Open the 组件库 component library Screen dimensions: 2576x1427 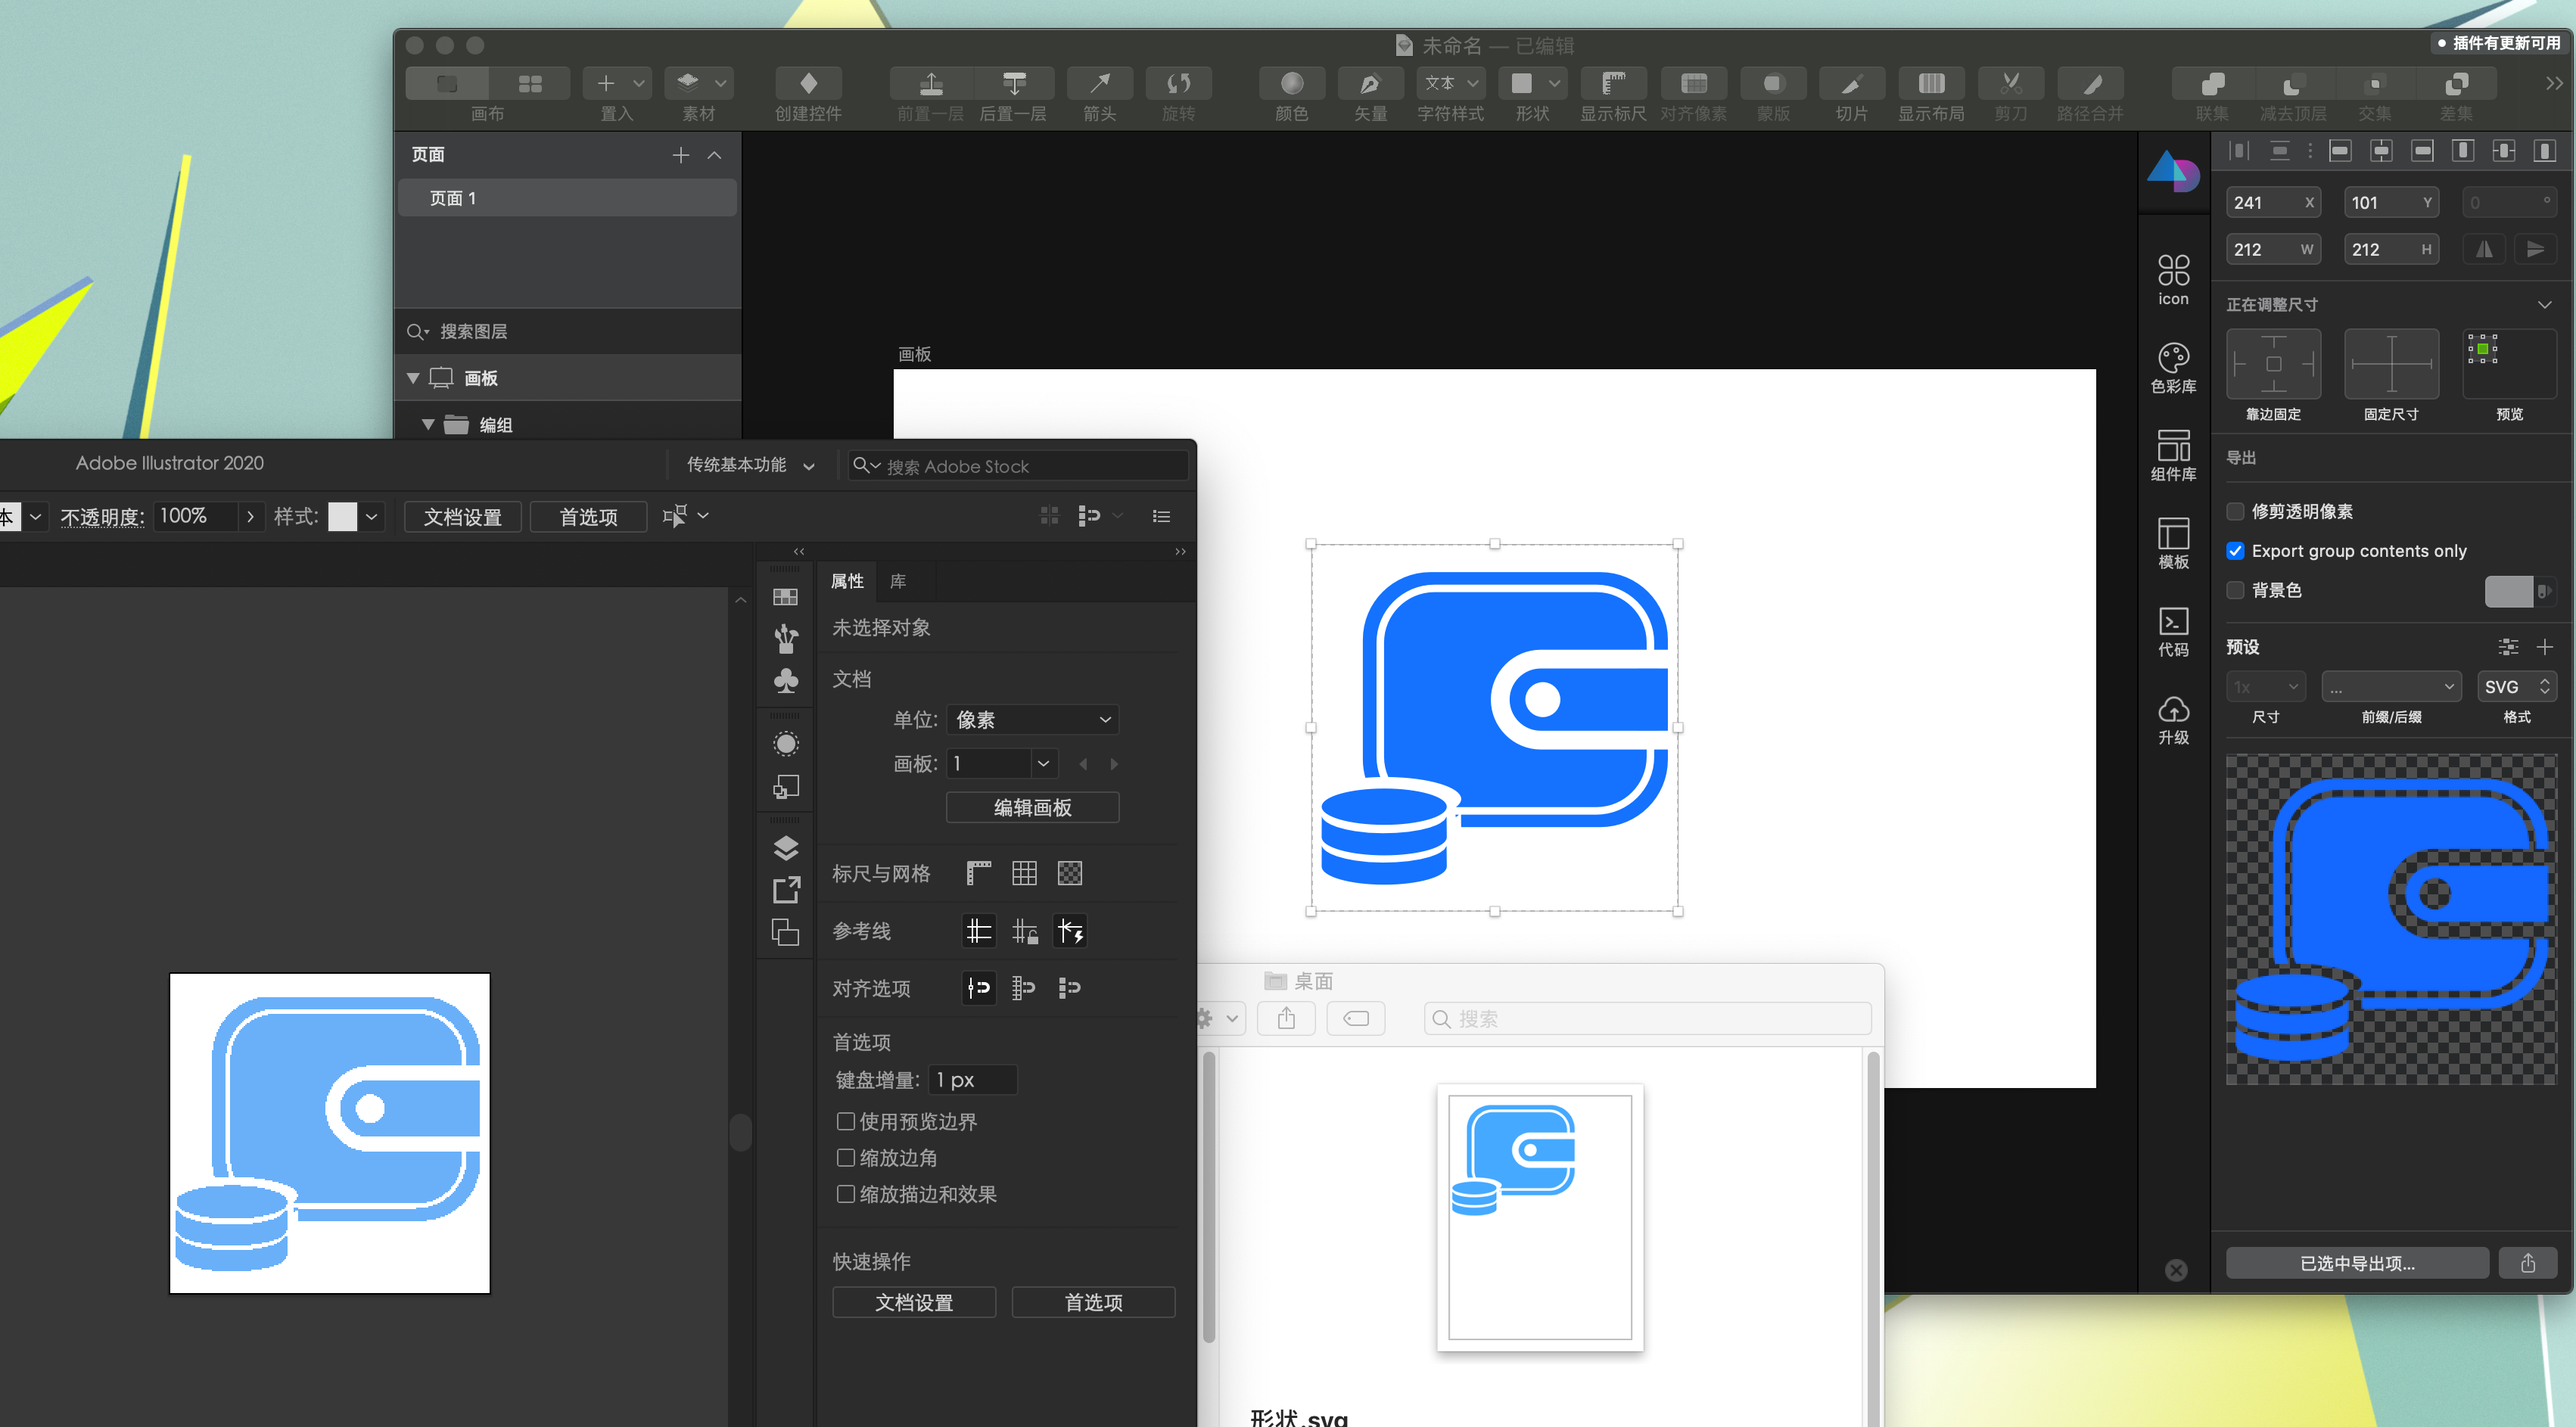pos(2173,456)
